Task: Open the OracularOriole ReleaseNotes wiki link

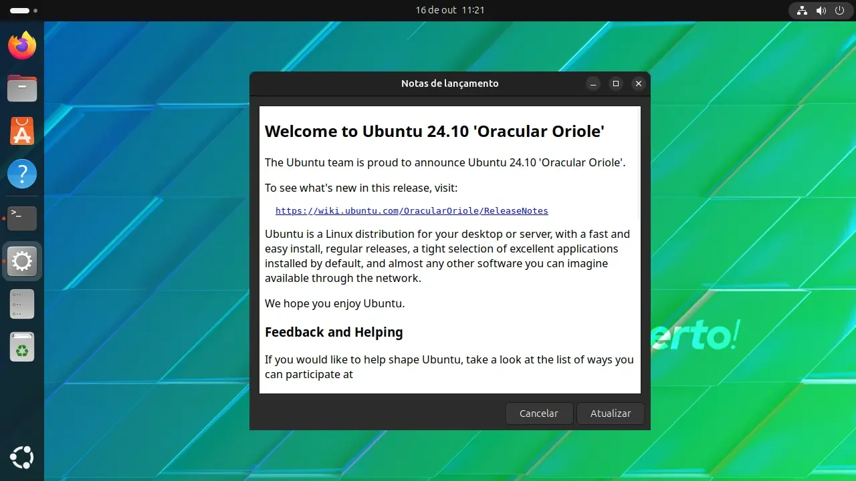Action: pos(412,210)
